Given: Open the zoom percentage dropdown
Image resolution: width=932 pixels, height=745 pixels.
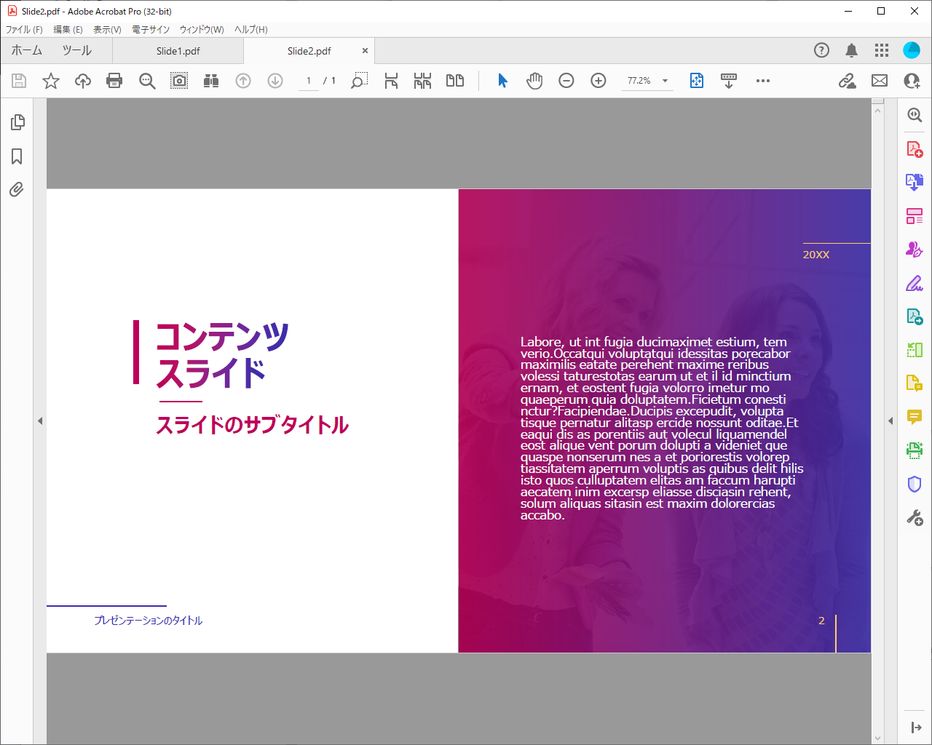Looking at the screenshot, I should [665, 81].
